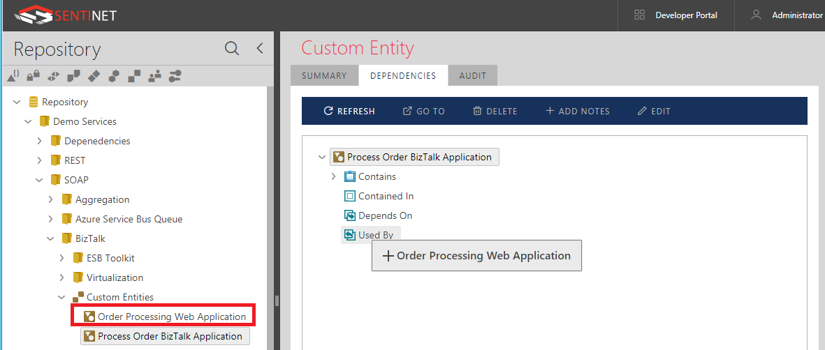Expand the ESB Toolkit folder

[x=62, y=258]
